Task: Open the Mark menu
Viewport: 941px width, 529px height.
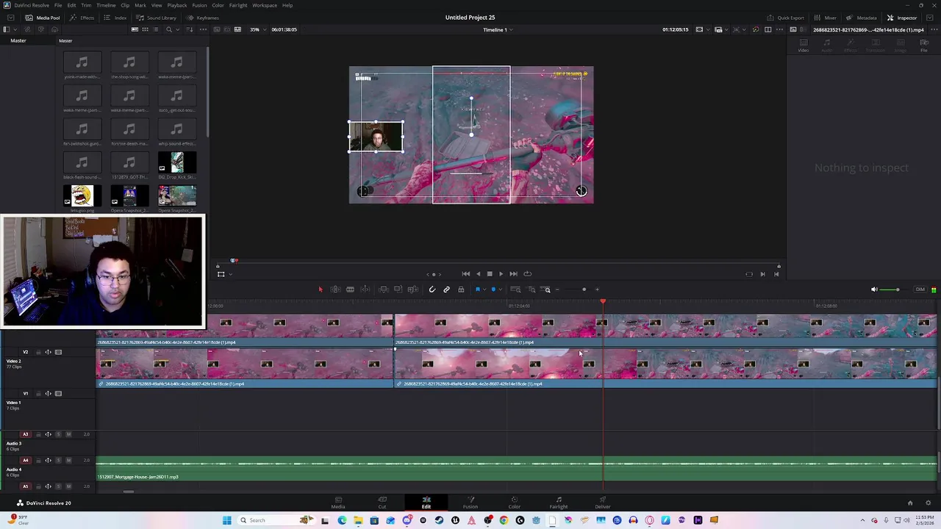Action: click(x=140, y=5)
